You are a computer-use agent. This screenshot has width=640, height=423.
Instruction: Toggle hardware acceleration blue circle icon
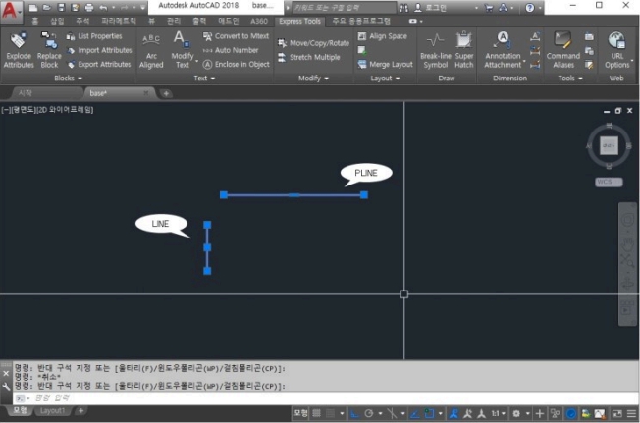tap(571, 413)
